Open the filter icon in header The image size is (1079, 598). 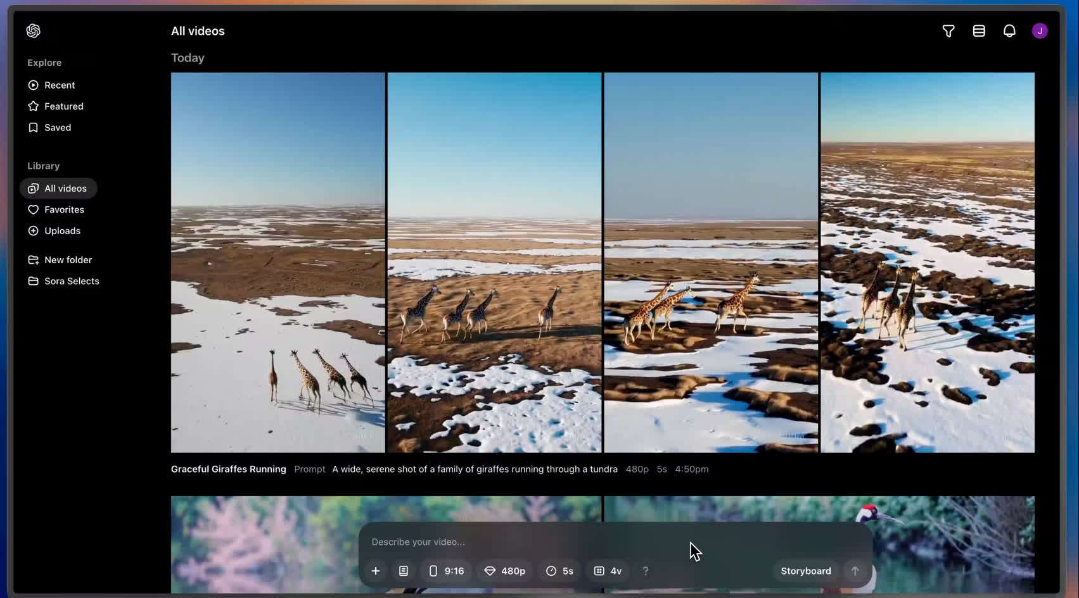(x=948, y=31)
